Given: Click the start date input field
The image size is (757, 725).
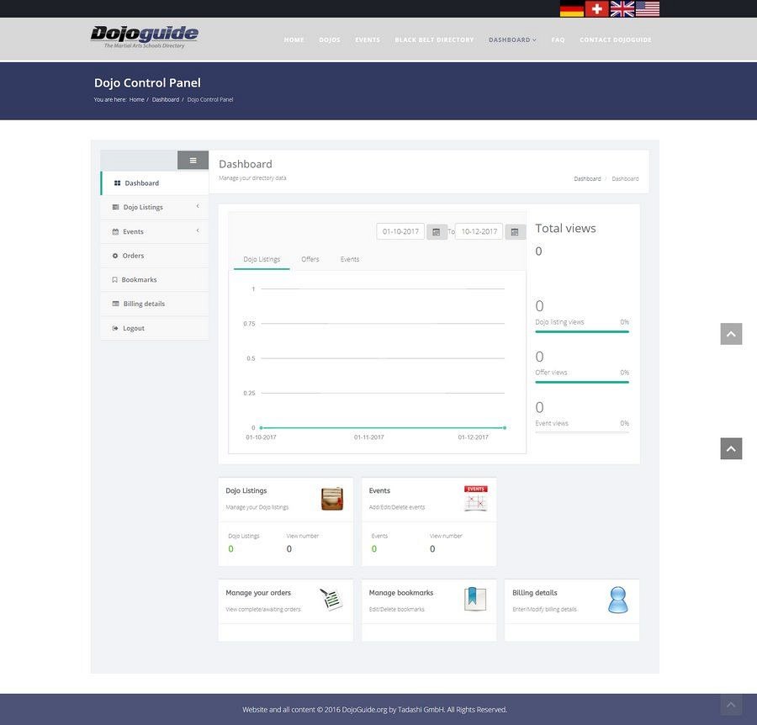Looking at the screenshot, I should (400, 231).
